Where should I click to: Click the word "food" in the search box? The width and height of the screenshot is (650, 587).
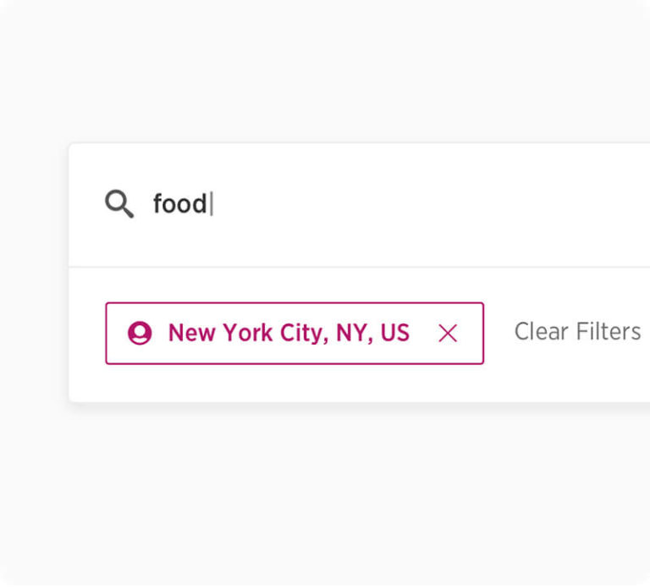[179, 204]
